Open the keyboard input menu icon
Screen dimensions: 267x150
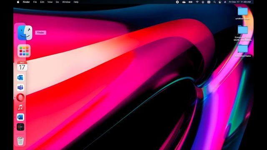209,2
